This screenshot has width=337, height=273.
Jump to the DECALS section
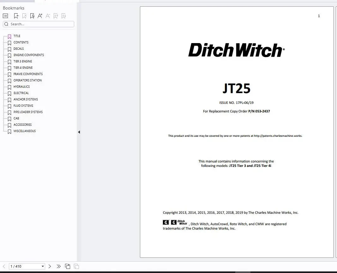[x=18, y=48]
